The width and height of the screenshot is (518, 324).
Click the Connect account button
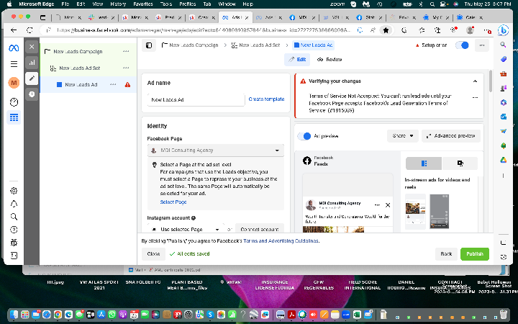(x=259, y=229)
